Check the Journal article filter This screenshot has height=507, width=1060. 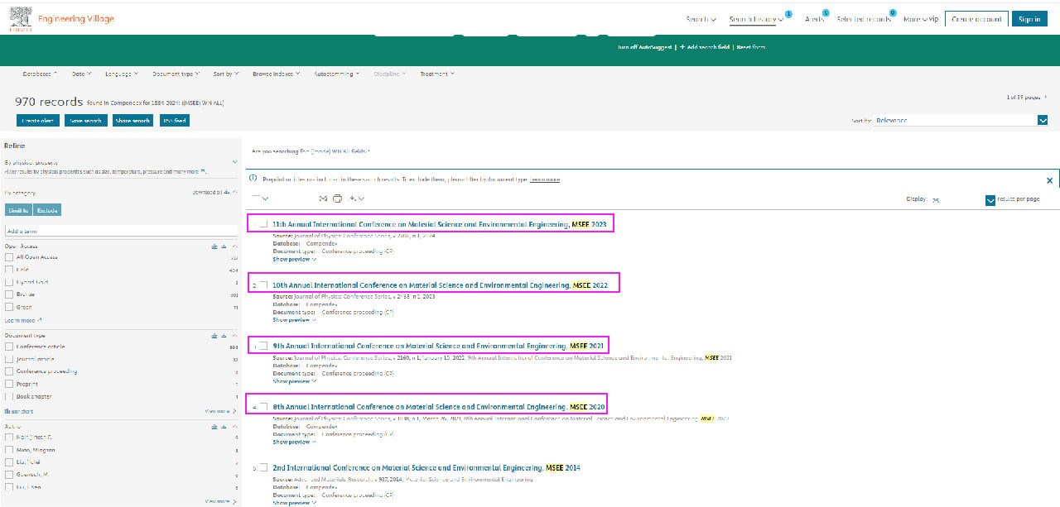coord(9,360)
